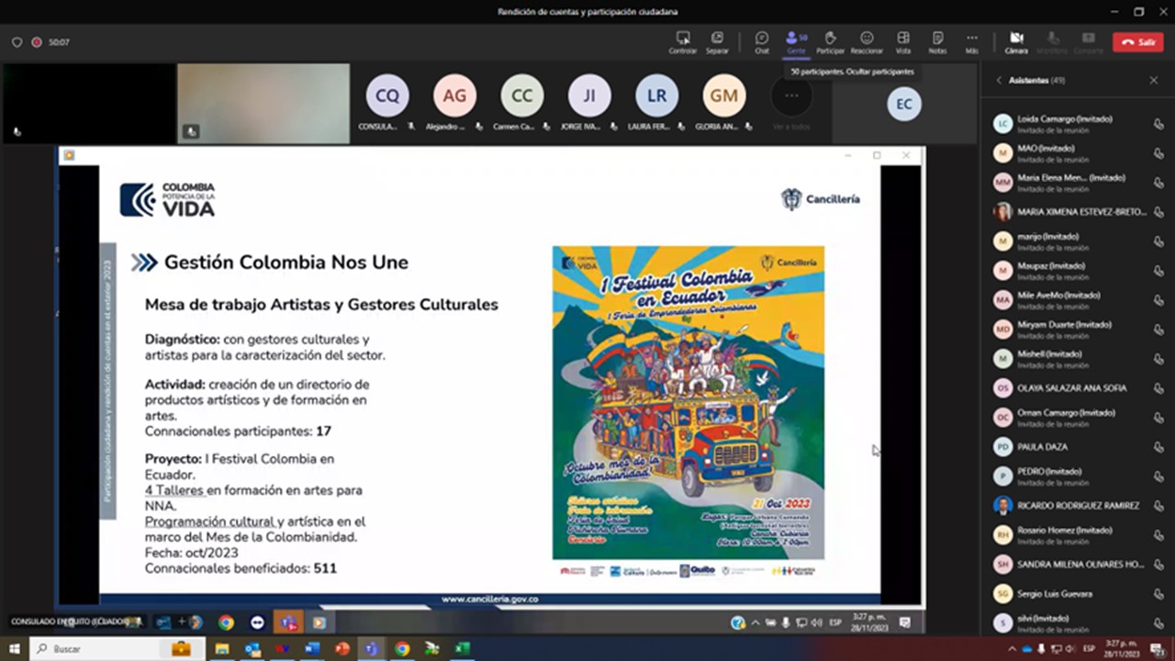This screenshot has width=1175, height=661.
Task: Click mic icon beside PAULA DAZA
Action: point(1158,447)
